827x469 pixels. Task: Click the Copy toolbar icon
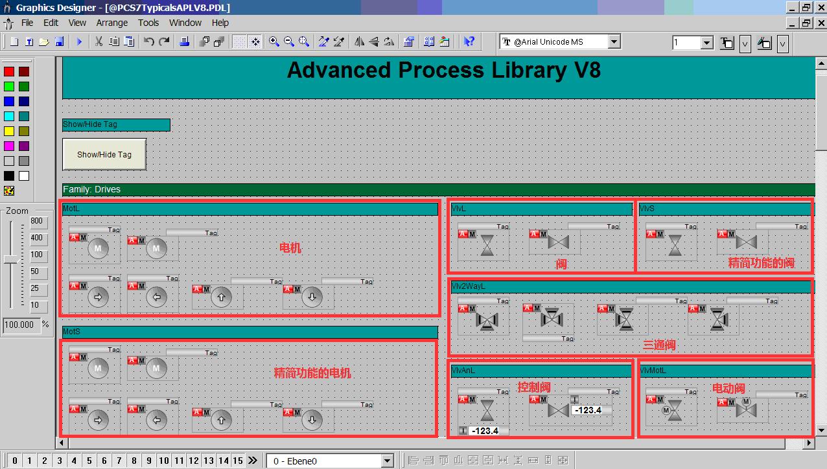114,41
